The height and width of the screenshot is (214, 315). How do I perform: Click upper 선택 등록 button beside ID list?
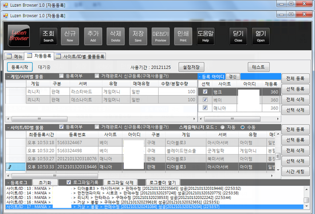tap(296, 89)
